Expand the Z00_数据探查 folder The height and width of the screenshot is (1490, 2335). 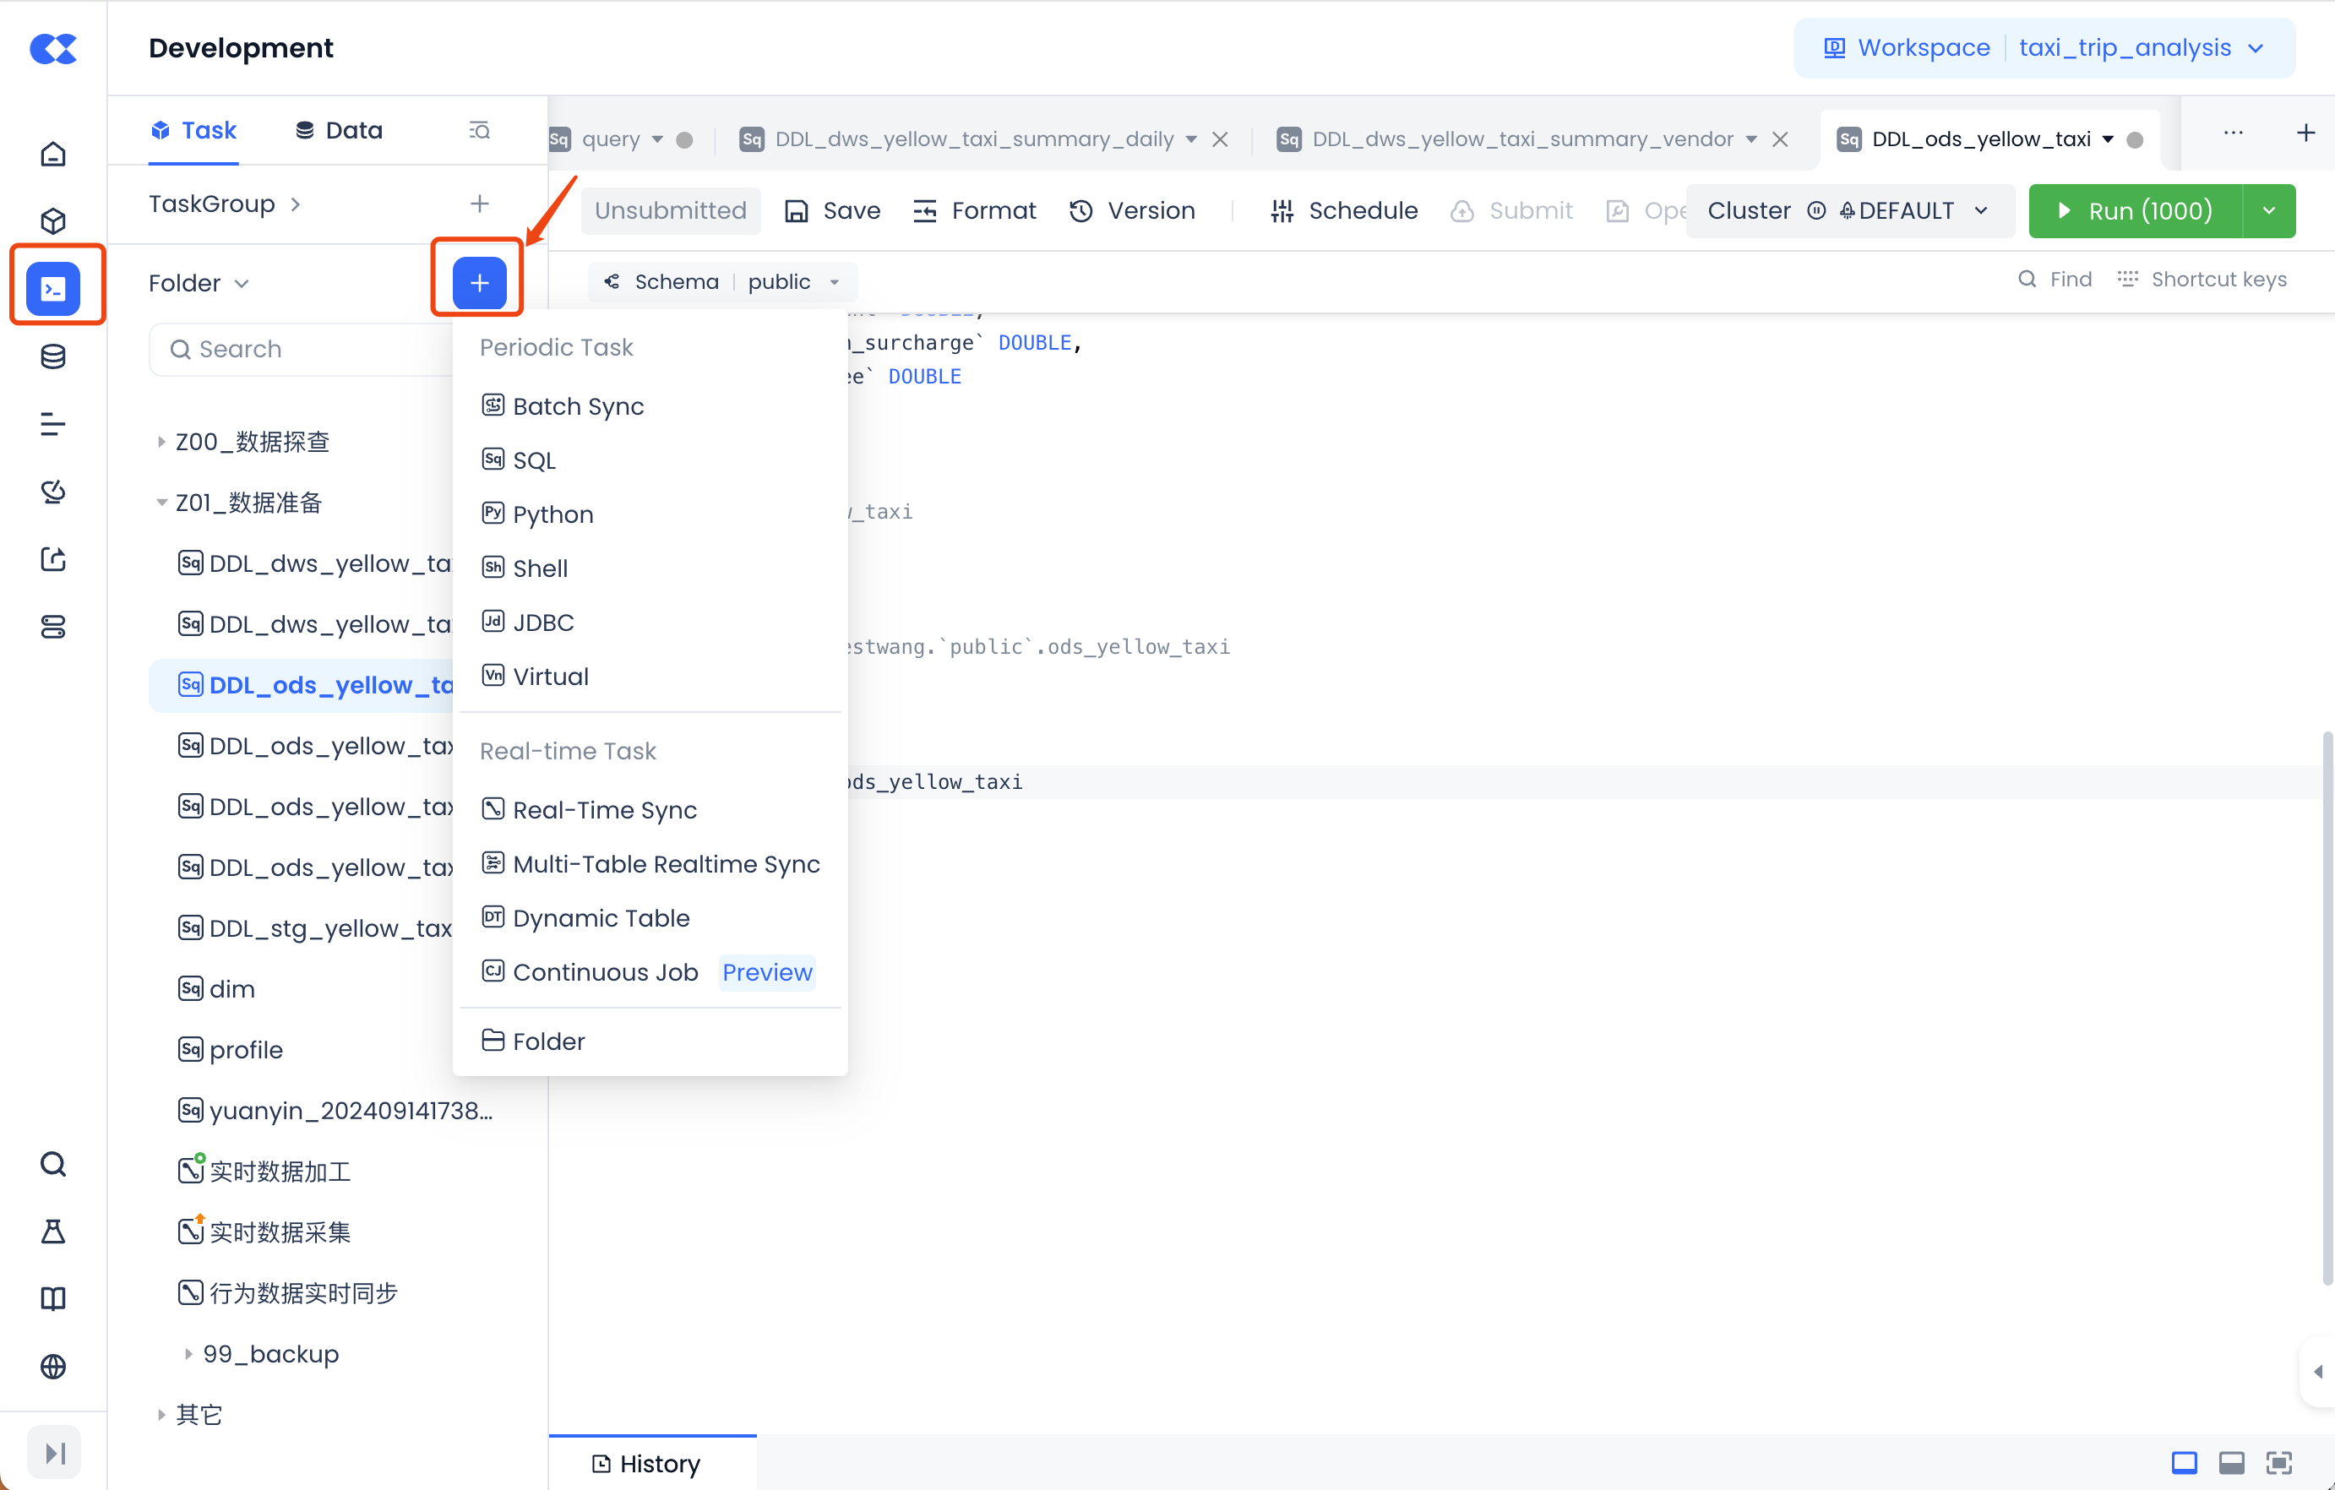[161, 442]
